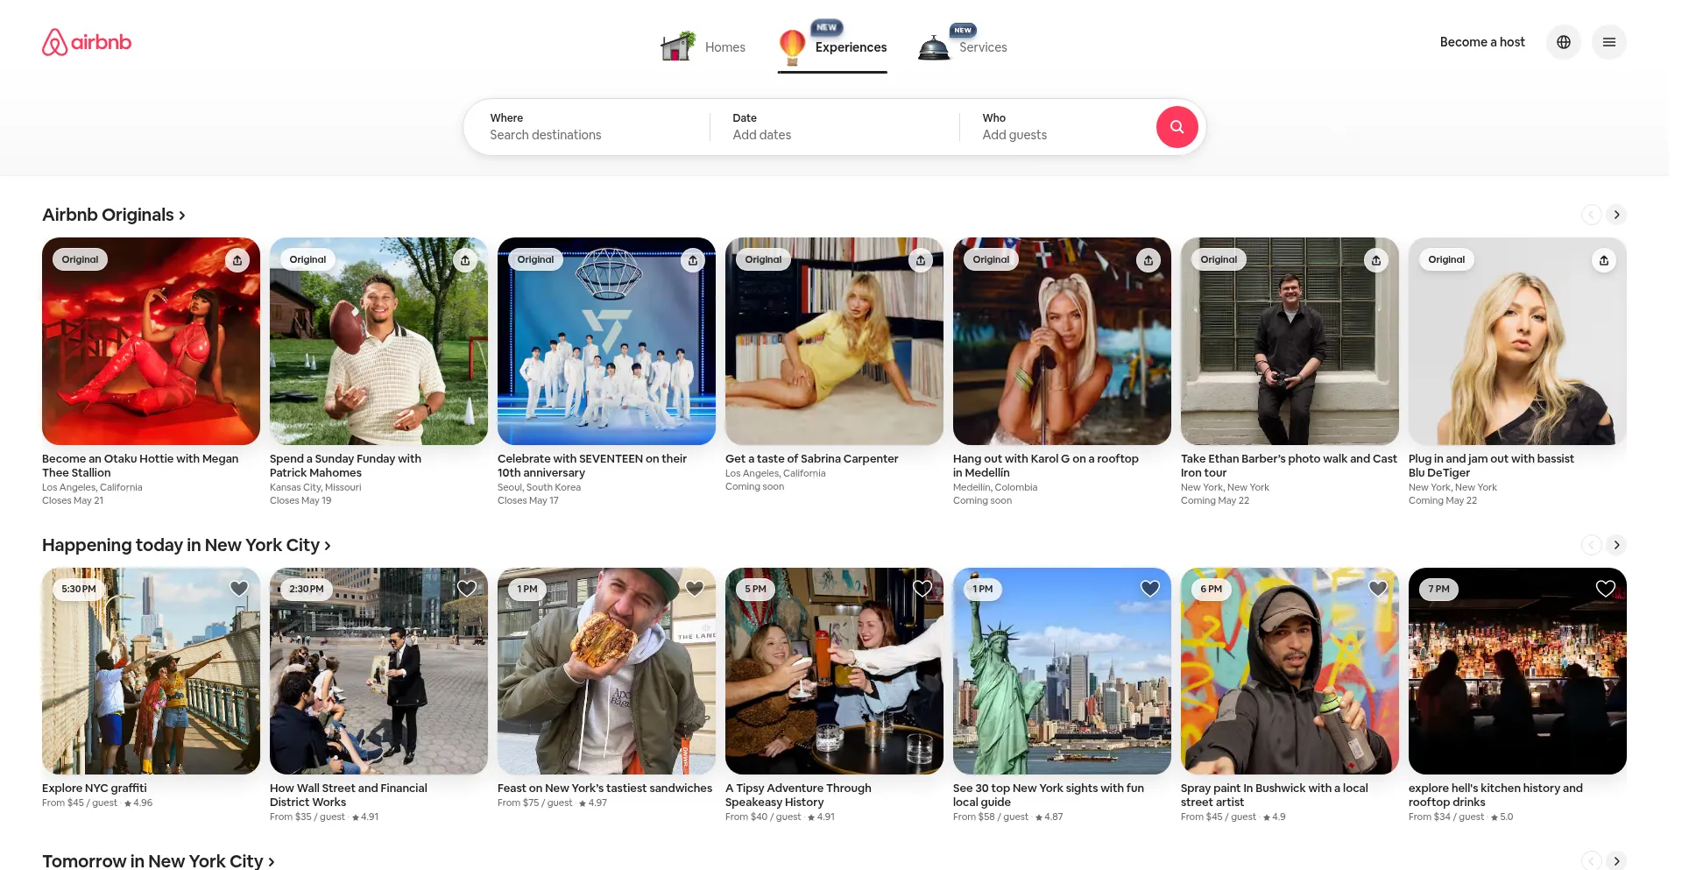Switch to the Experiences tab

tap(832, 46)
